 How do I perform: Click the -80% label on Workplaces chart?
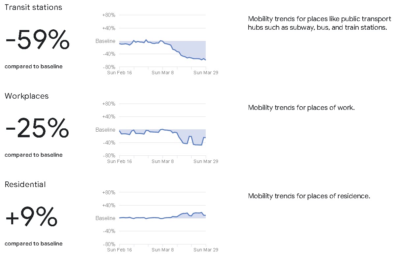(x=108, y=155)
